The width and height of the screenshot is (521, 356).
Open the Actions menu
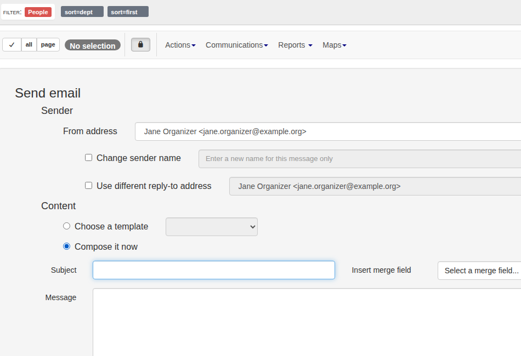(180, 45)
